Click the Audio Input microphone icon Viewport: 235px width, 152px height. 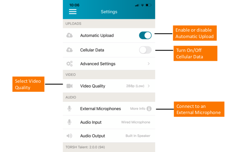[69, 122]
